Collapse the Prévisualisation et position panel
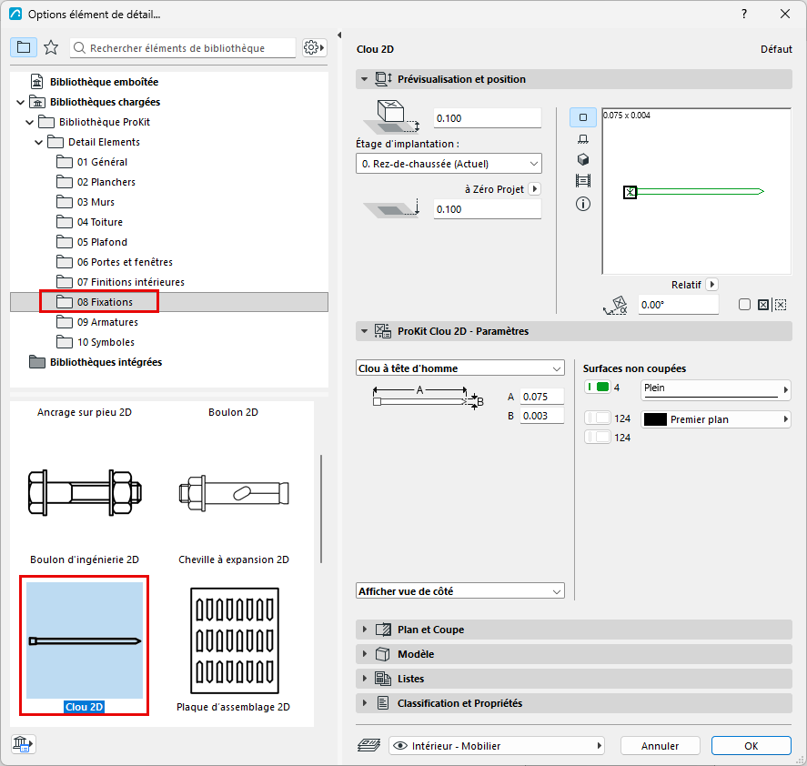This screenshot has width=807, height=766. pyautogui.click(x=365, y=79)
